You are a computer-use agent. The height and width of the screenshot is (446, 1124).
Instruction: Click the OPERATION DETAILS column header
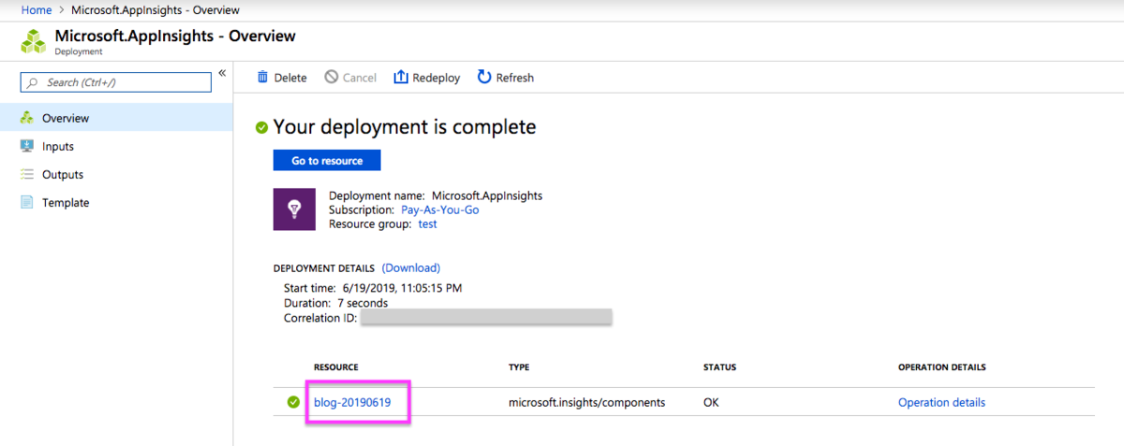(x=941, y=367)
